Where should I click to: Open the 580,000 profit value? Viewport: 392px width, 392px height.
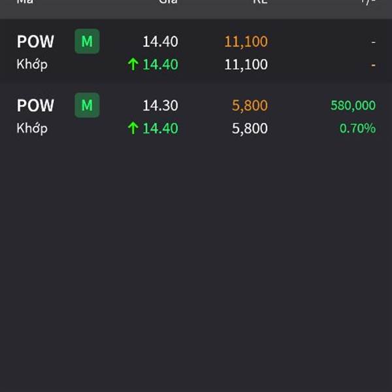pyautogui.click(x=353, y=106)
